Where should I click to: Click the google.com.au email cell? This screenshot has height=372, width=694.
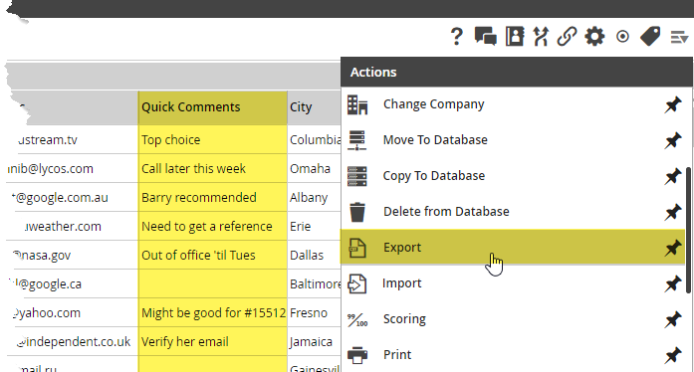(73, 197)
